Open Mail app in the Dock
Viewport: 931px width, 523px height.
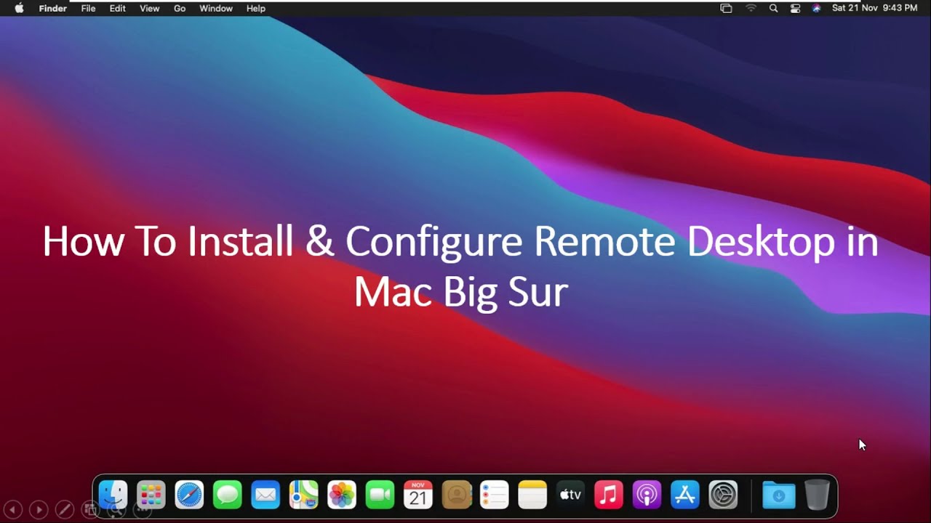[265, 495]
